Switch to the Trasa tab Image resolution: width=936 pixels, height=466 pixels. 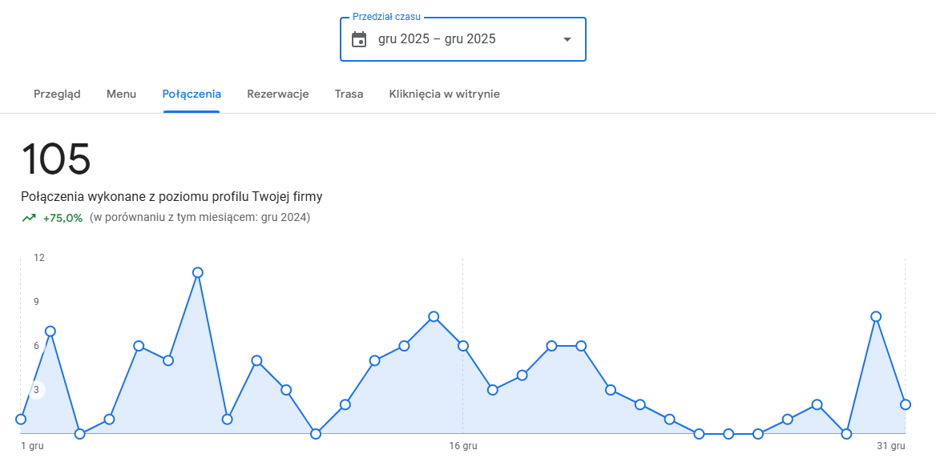[x=349, y=94]
